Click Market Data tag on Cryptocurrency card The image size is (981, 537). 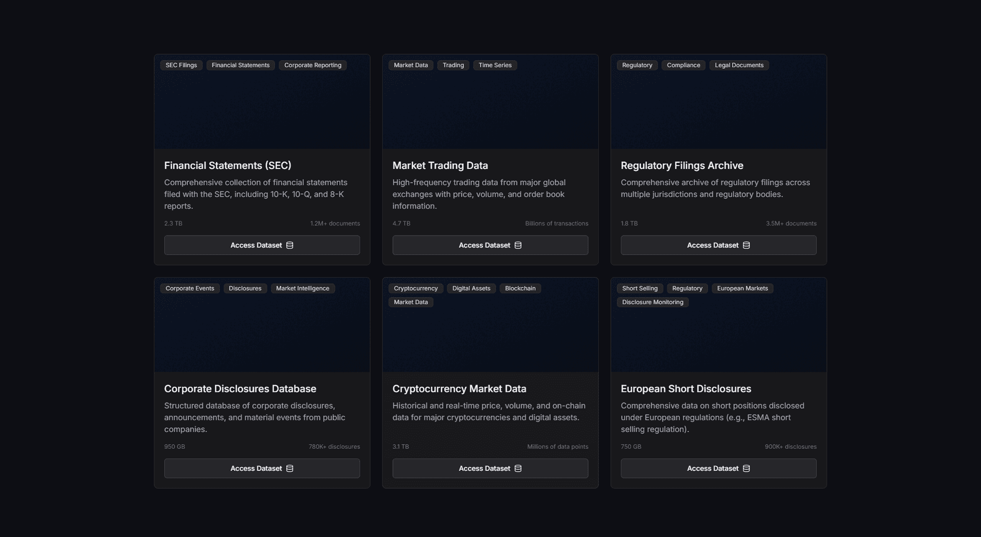[411, 302]
